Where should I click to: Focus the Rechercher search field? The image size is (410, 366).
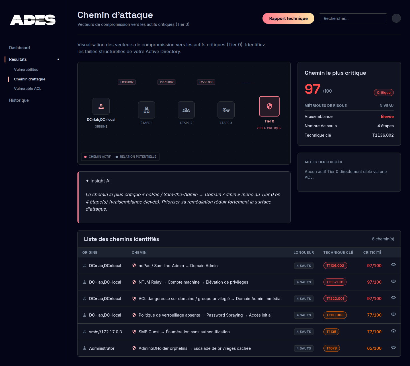tap(353, 18)
